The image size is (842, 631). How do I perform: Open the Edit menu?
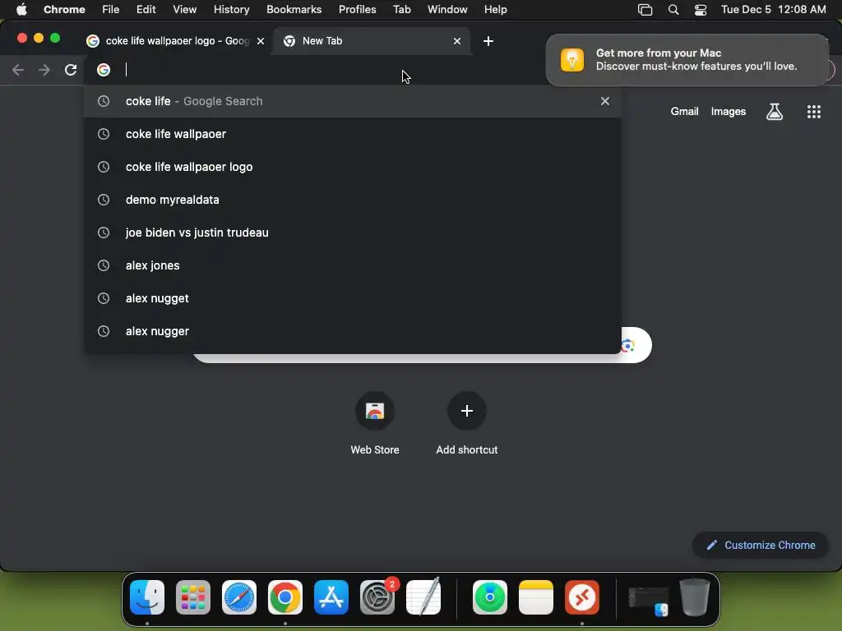(146, 10)
